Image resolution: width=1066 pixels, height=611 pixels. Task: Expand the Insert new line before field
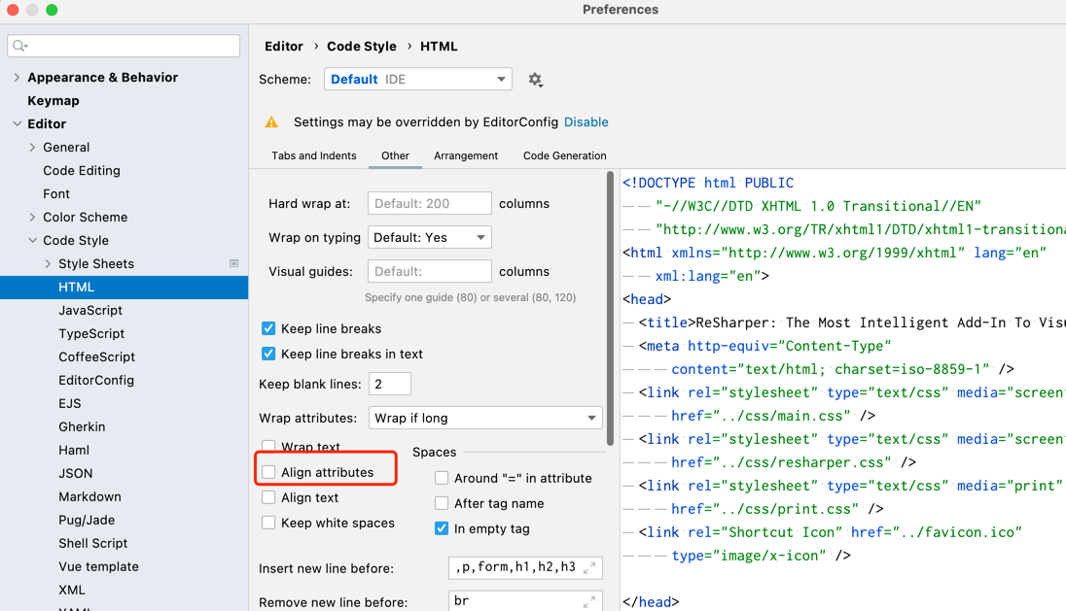[x=589, y=567]
